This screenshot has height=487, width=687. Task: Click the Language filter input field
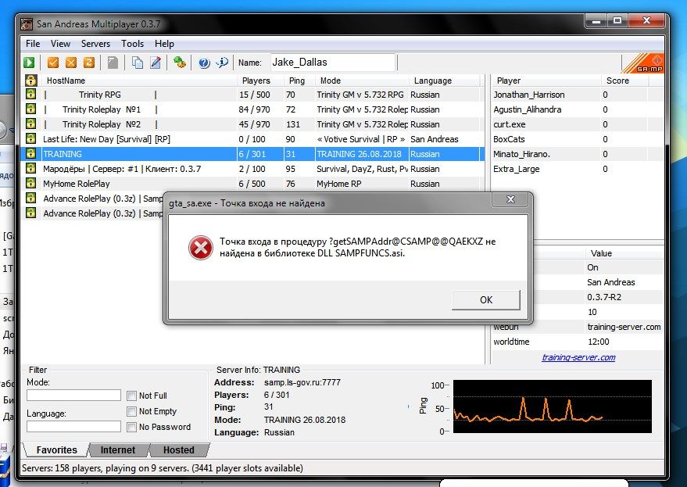pyautogui.click(x=73, y=427)
